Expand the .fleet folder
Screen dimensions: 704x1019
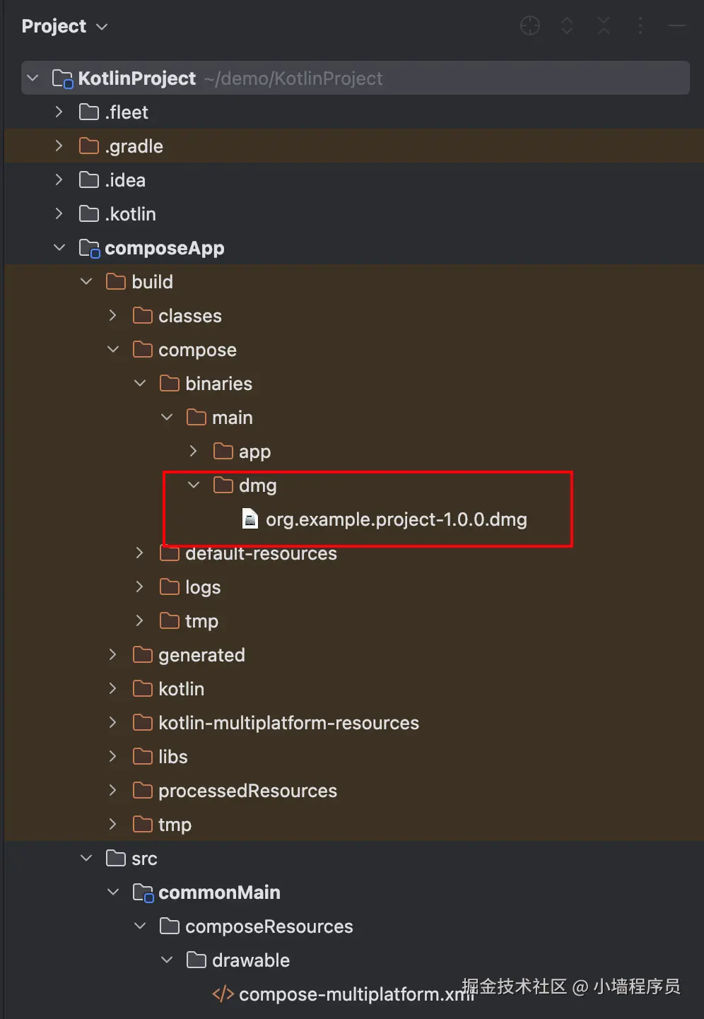pyautogui.click(x=59, y=112)
